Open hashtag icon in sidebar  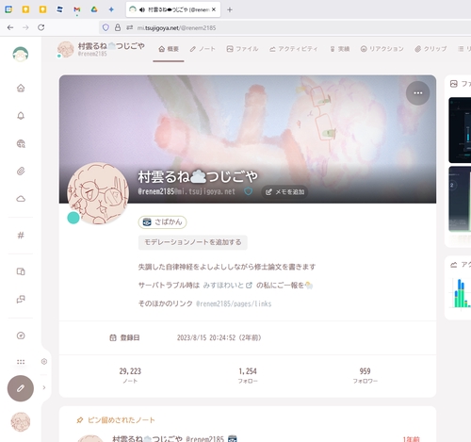tap(21, 236)
